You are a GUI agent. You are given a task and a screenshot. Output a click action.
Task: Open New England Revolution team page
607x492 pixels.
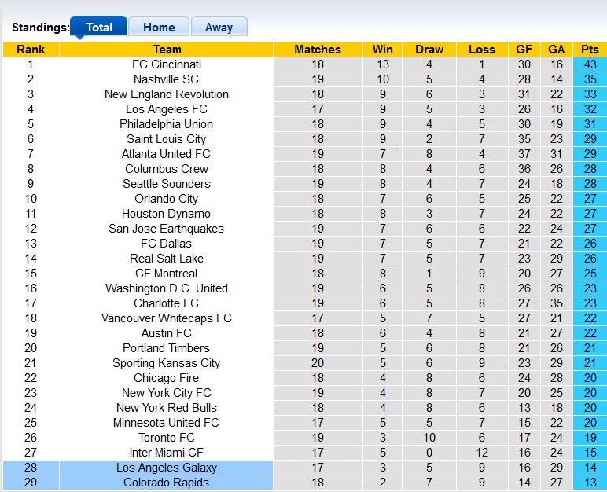(x=167, y=94)
